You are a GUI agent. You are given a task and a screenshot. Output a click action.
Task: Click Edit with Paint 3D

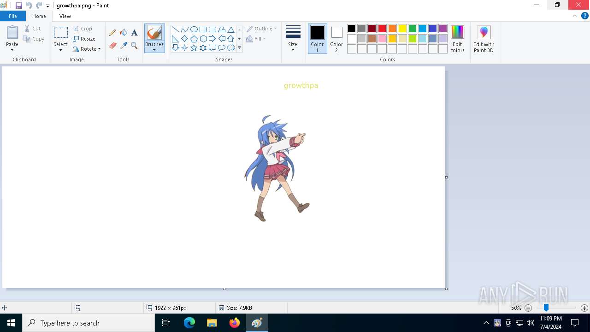(x=484, y=39)
